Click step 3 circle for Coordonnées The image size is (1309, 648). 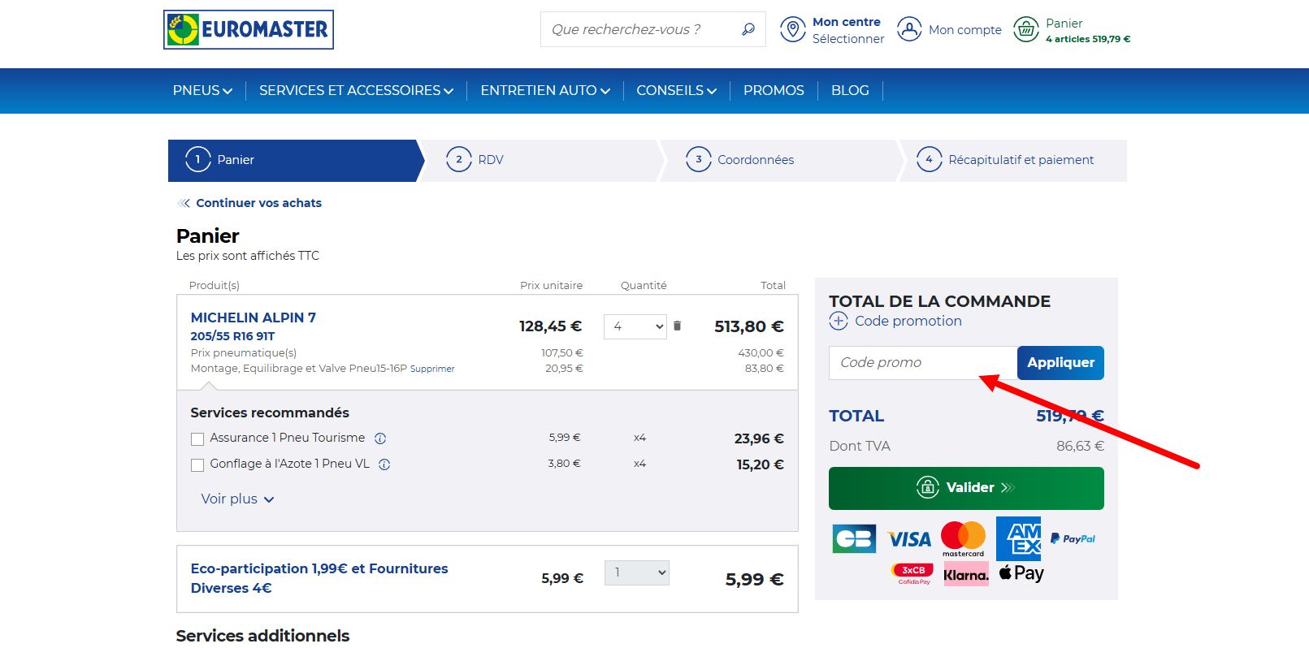click(x=699, y=160)
